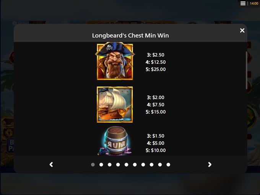The height and width of the screenshot is (195, 260).
Task: Open the ninth pagination dot page
Action: click(x=160, y=164)
